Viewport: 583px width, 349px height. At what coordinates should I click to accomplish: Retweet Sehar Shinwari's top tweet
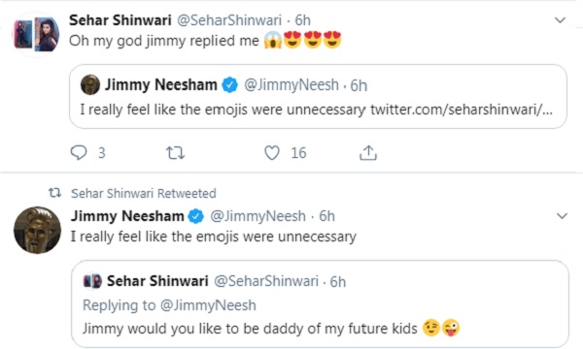point(175,153)
